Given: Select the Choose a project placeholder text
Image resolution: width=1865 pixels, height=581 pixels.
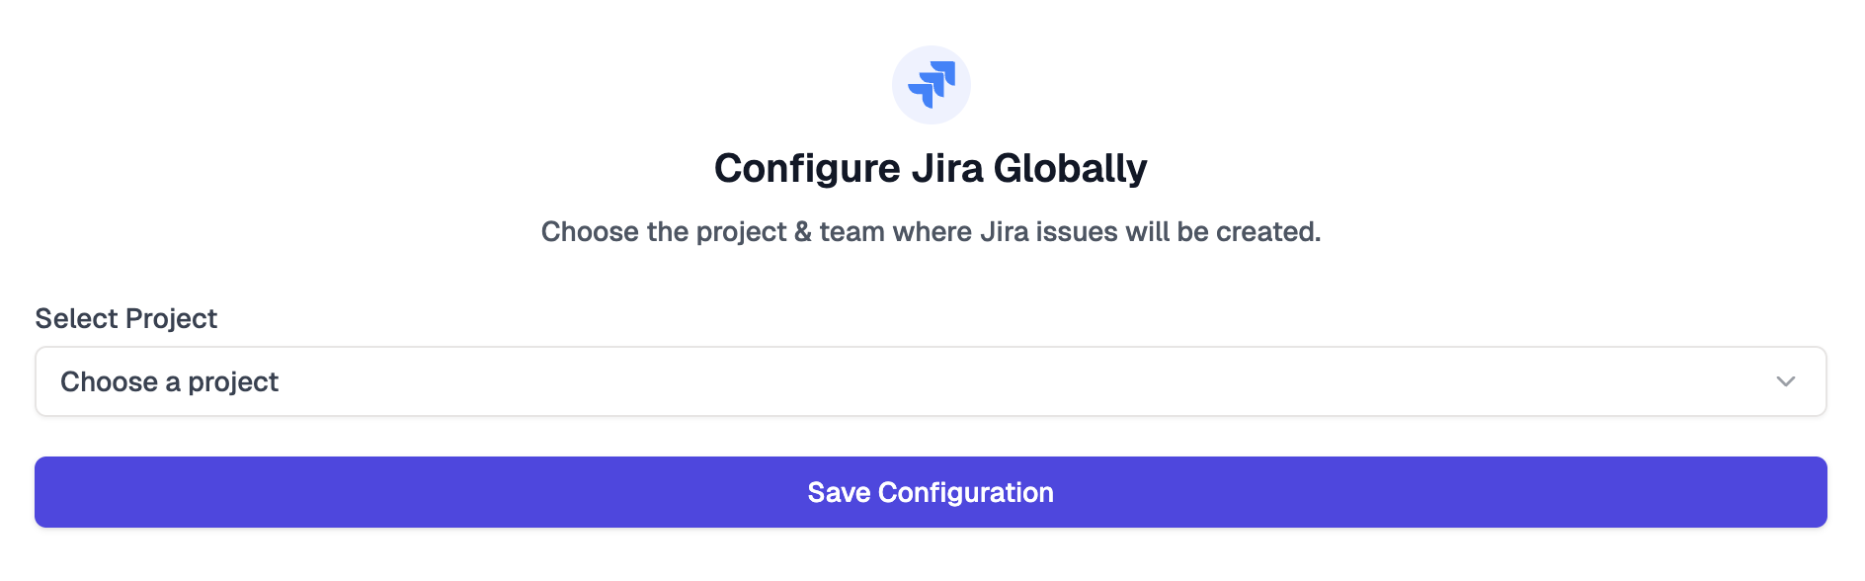Looking at the screenshot, I should click(170, 380).
